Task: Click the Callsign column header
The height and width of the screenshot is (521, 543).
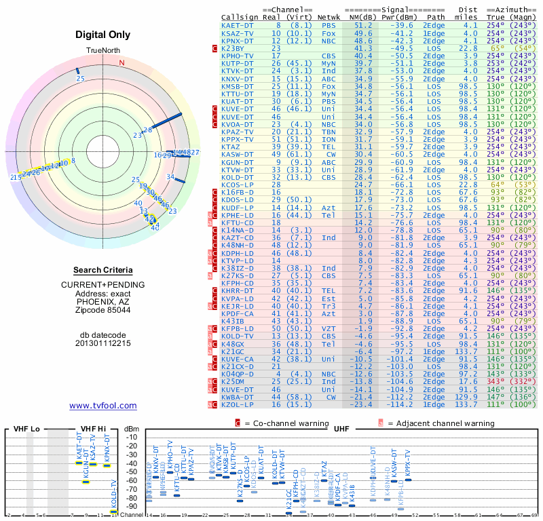Action: point(240,17)
